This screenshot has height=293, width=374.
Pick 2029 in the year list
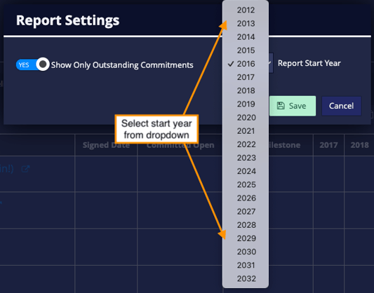click(x=246, y=238)
